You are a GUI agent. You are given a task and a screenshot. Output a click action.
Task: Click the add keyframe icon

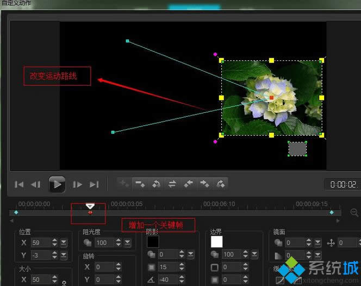(123, 184)
